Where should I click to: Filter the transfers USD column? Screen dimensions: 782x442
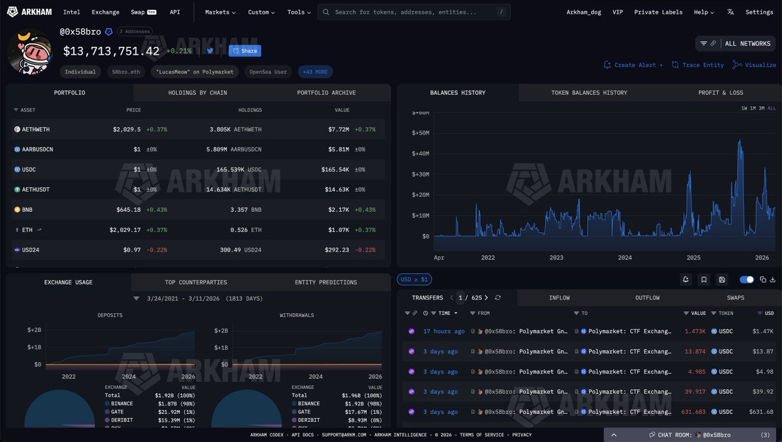click(x=760, y=313)
